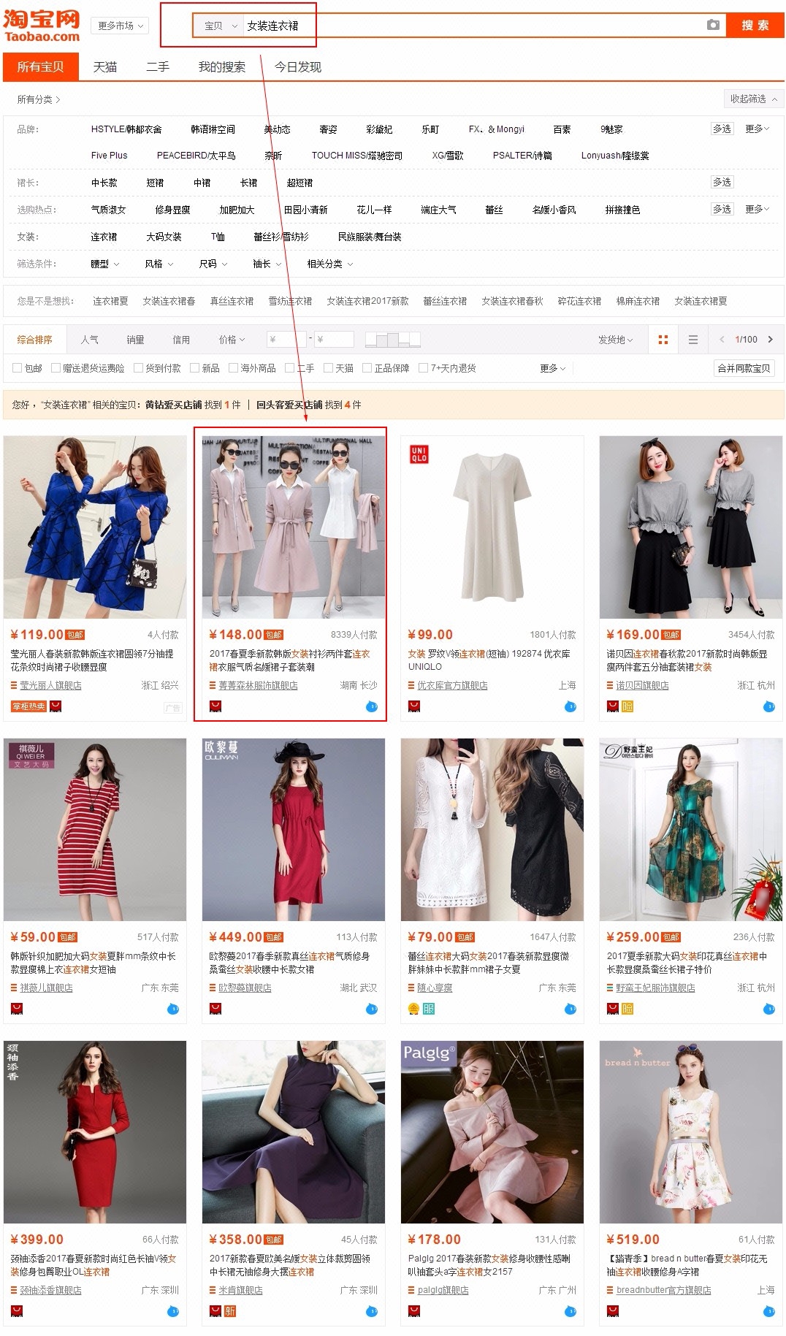Open the 发货地 location dropdown
This screenshot has width=786, height=1336.
[615, 340]
